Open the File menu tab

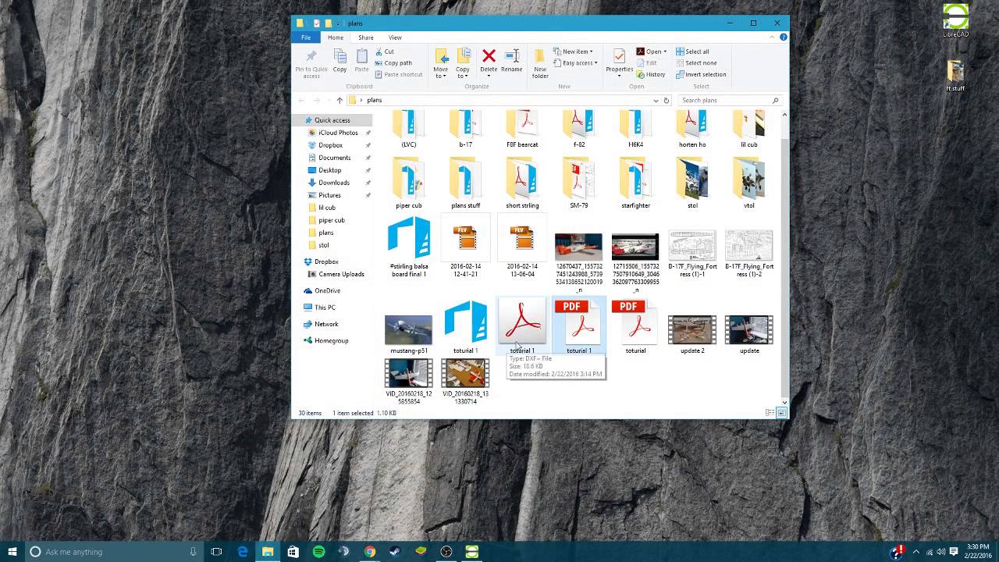[306, 37]
